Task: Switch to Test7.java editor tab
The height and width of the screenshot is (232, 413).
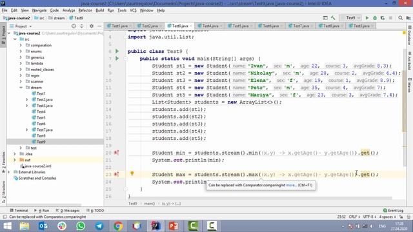Action: click(301, 26)
